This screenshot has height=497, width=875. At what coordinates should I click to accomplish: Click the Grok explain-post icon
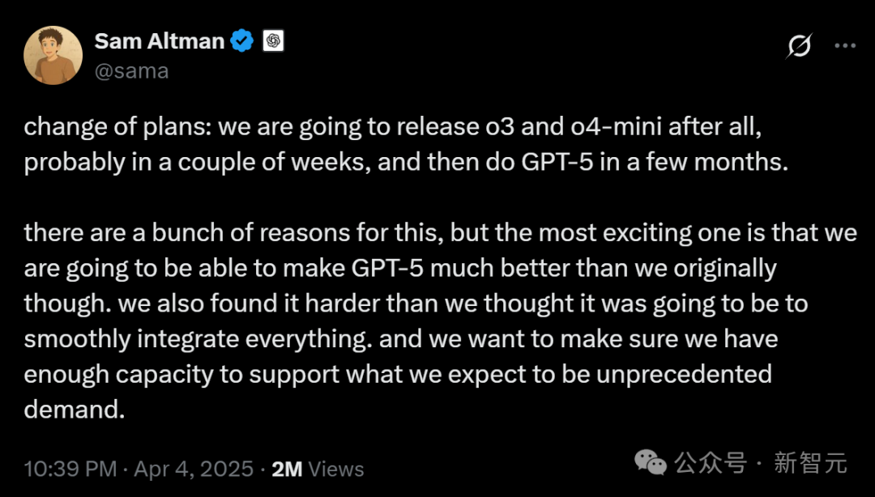799,46
